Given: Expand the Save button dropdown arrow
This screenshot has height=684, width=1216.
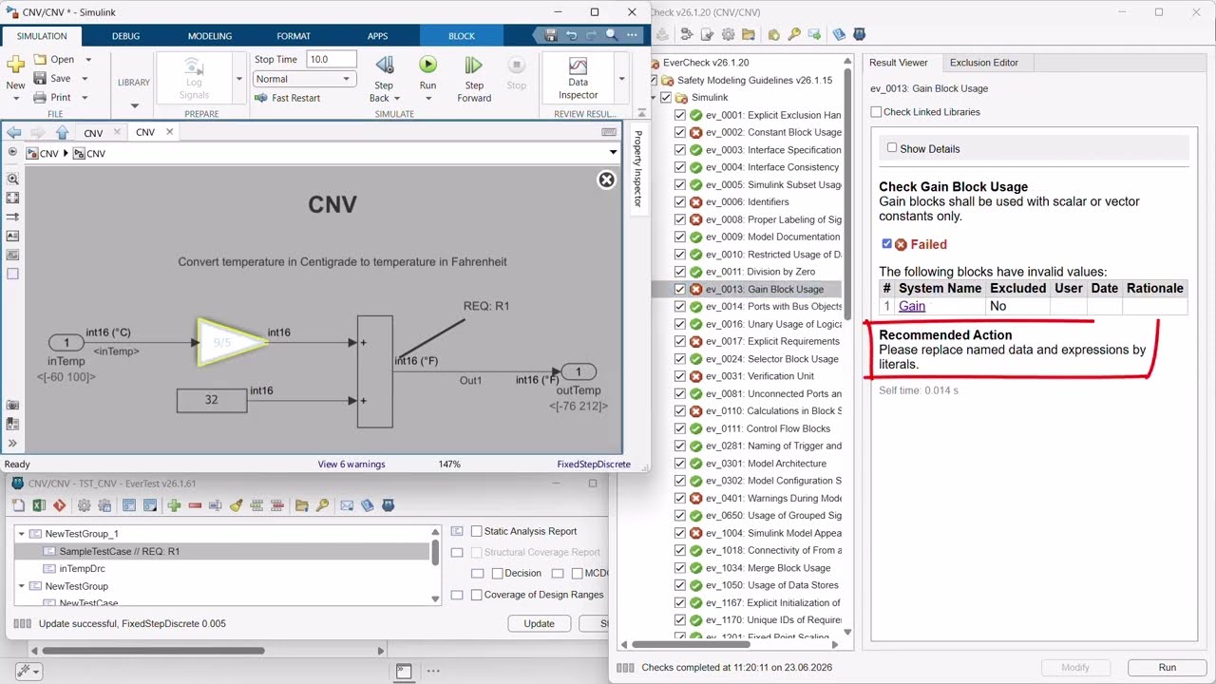Looking at the screenshot, I should [x=85, y=79].
